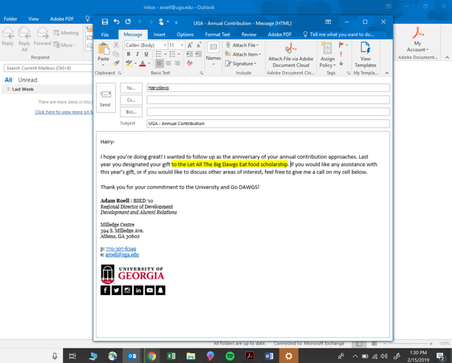Shrink the font size
The width and height of the screenshot is (452, 363).
(x=199, y=45)
